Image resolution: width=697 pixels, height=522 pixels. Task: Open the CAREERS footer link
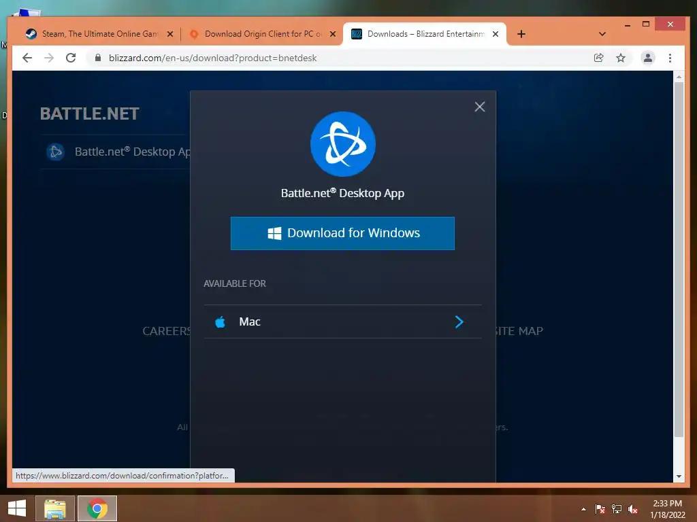pos(166,331)
